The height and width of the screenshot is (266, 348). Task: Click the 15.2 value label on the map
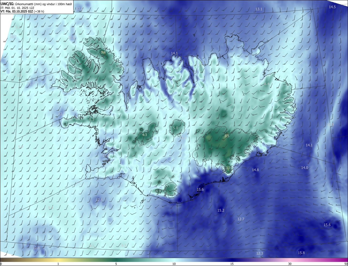[221, 210]
